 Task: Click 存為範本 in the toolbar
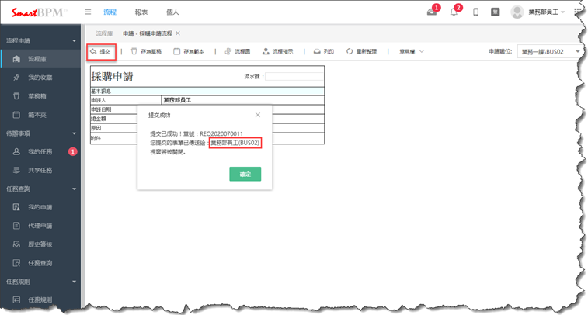pos(189,52)
